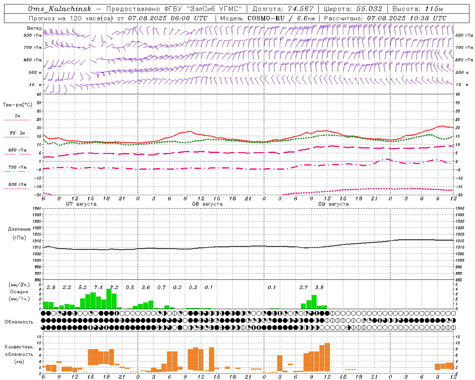Click the latitude value Широта: 55.032
475x380 pixels.
point(353,9)
